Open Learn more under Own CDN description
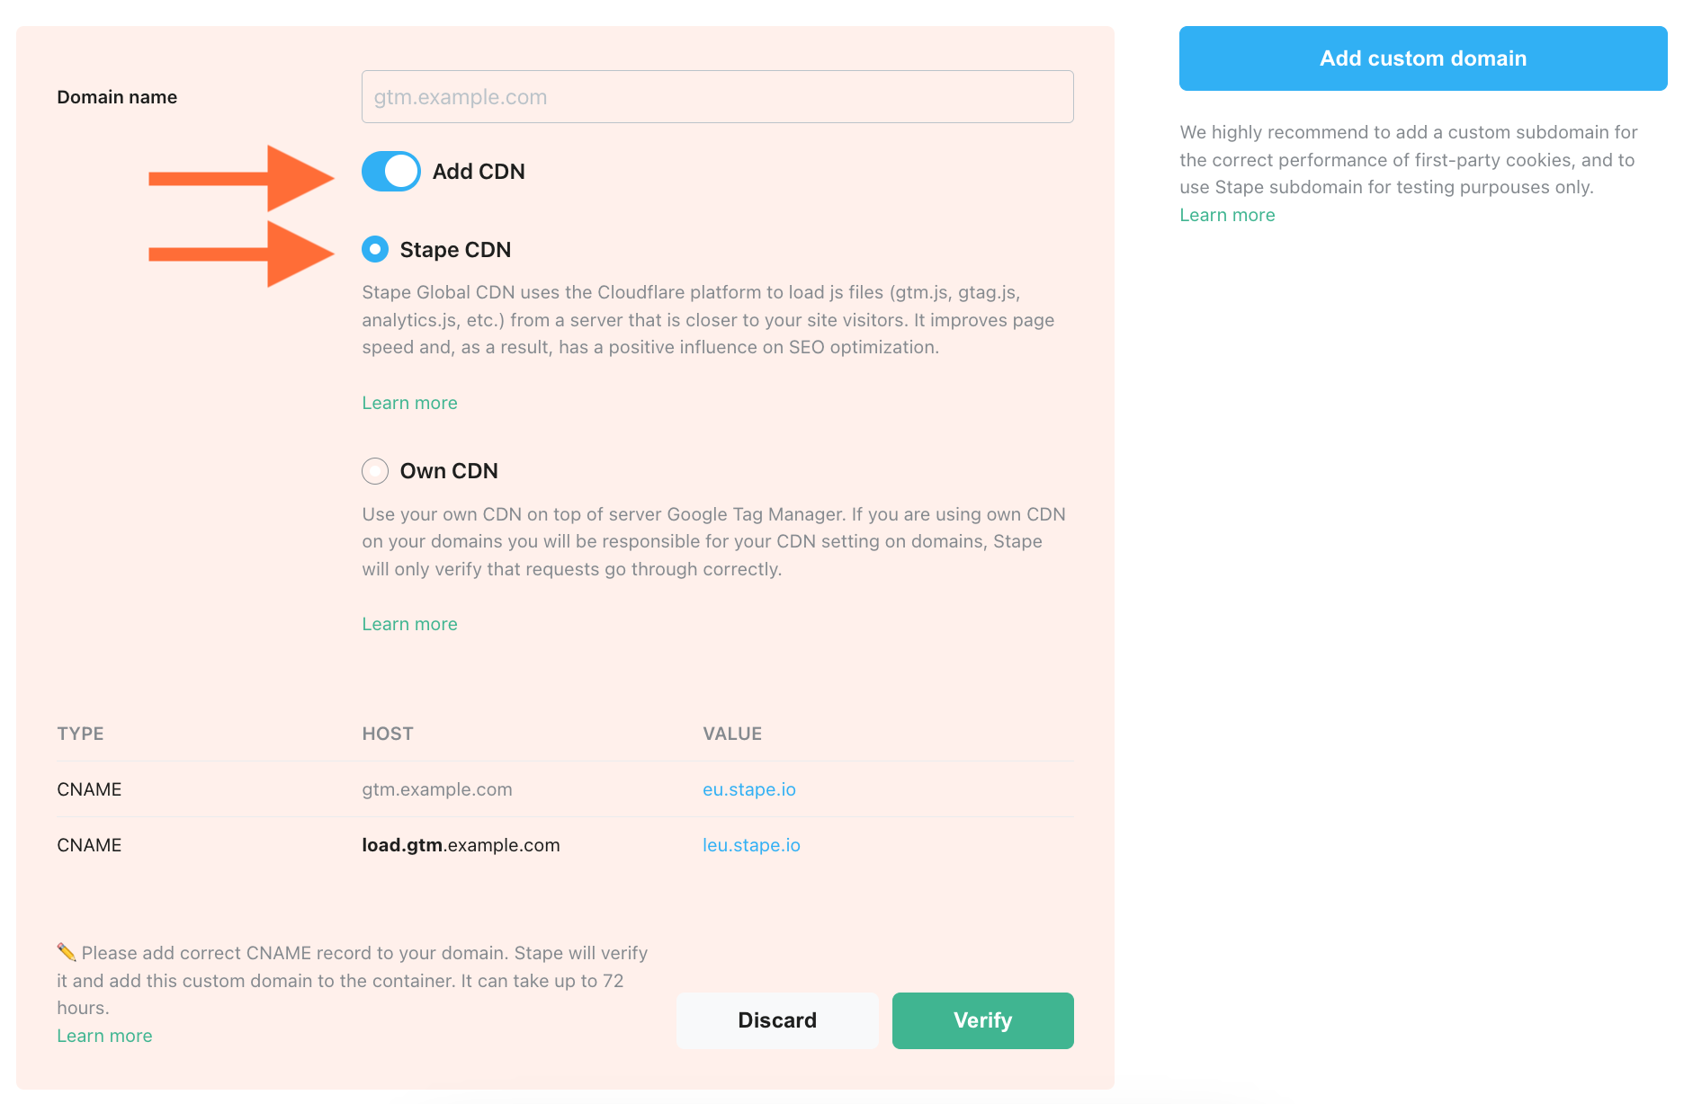1684x1104 pixels. click(x=409, y=624)
